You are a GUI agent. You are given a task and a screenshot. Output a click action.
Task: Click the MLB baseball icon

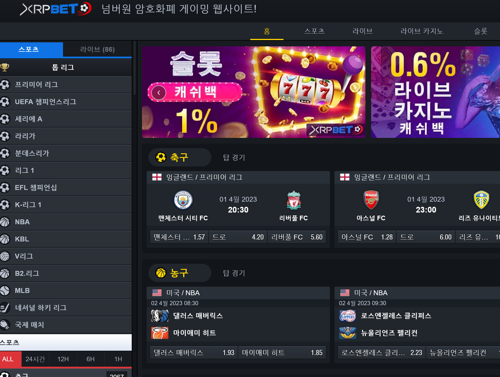pyautogui.click(x=5, y=291)
